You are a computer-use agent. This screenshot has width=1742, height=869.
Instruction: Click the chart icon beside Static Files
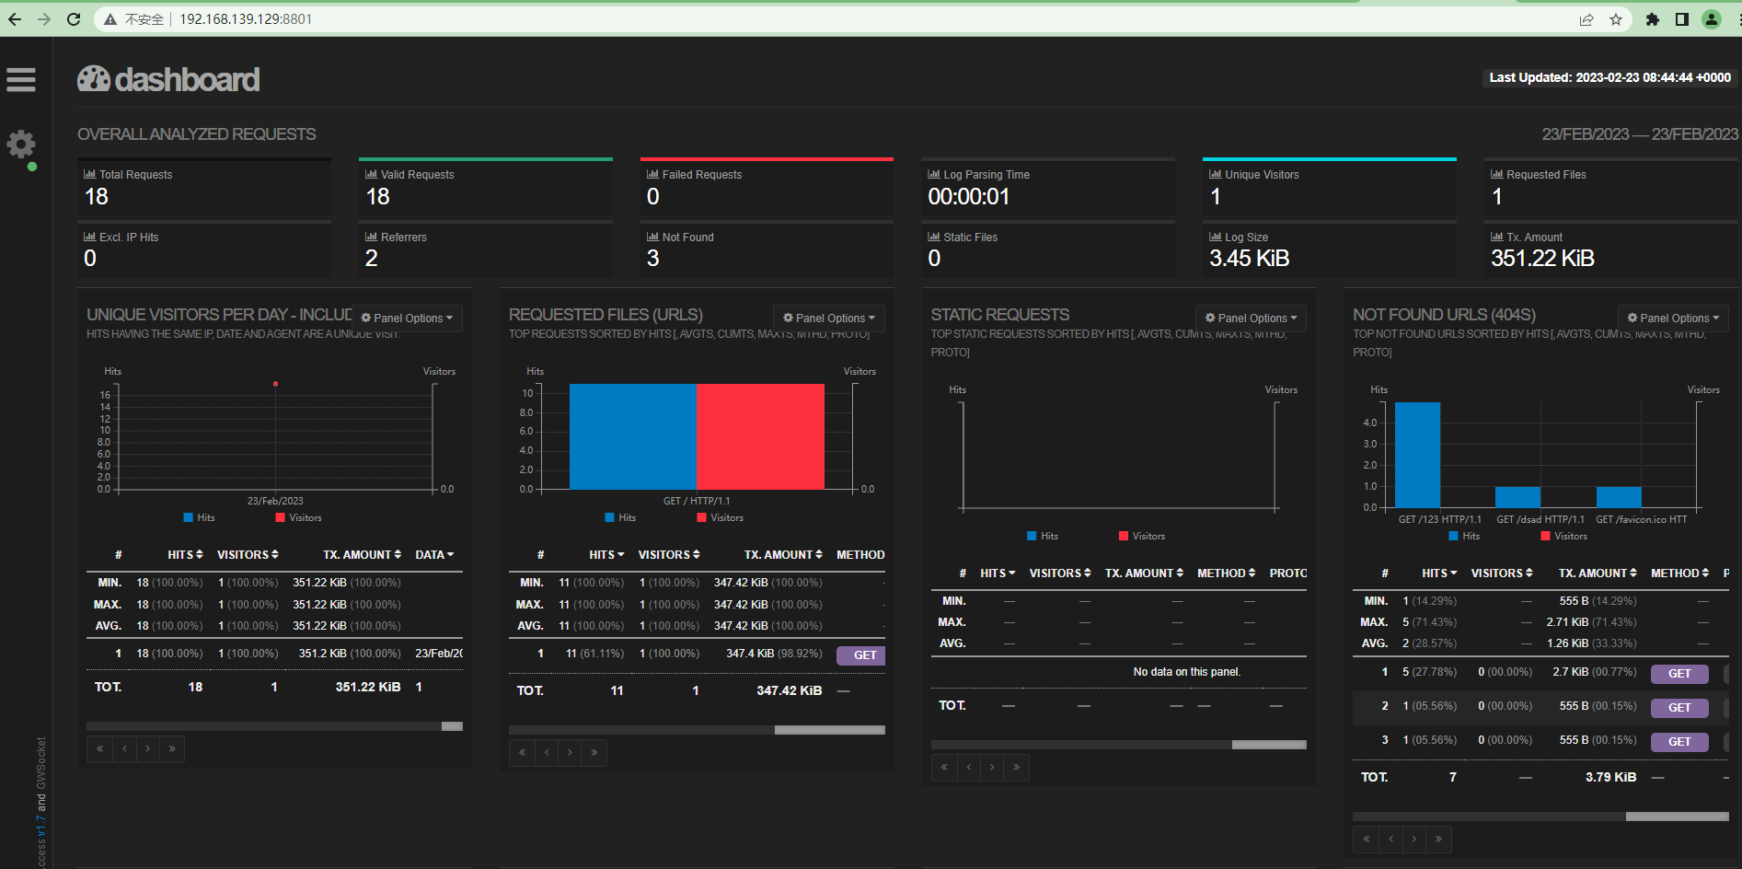tap(934, 237)
